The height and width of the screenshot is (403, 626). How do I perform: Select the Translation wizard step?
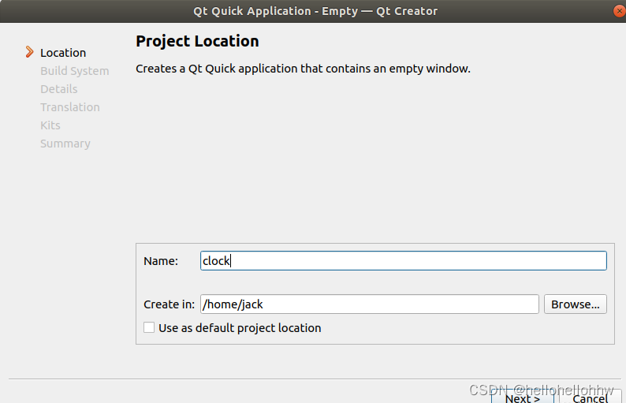[x=70, y=107]
